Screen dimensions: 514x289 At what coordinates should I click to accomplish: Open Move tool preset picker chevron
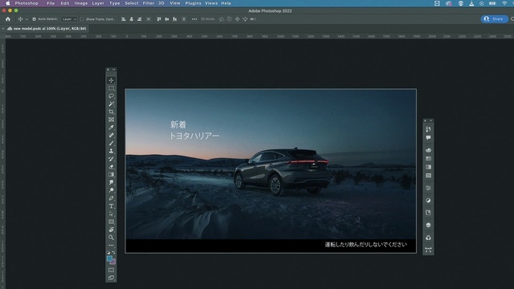(x=27, y=19)
